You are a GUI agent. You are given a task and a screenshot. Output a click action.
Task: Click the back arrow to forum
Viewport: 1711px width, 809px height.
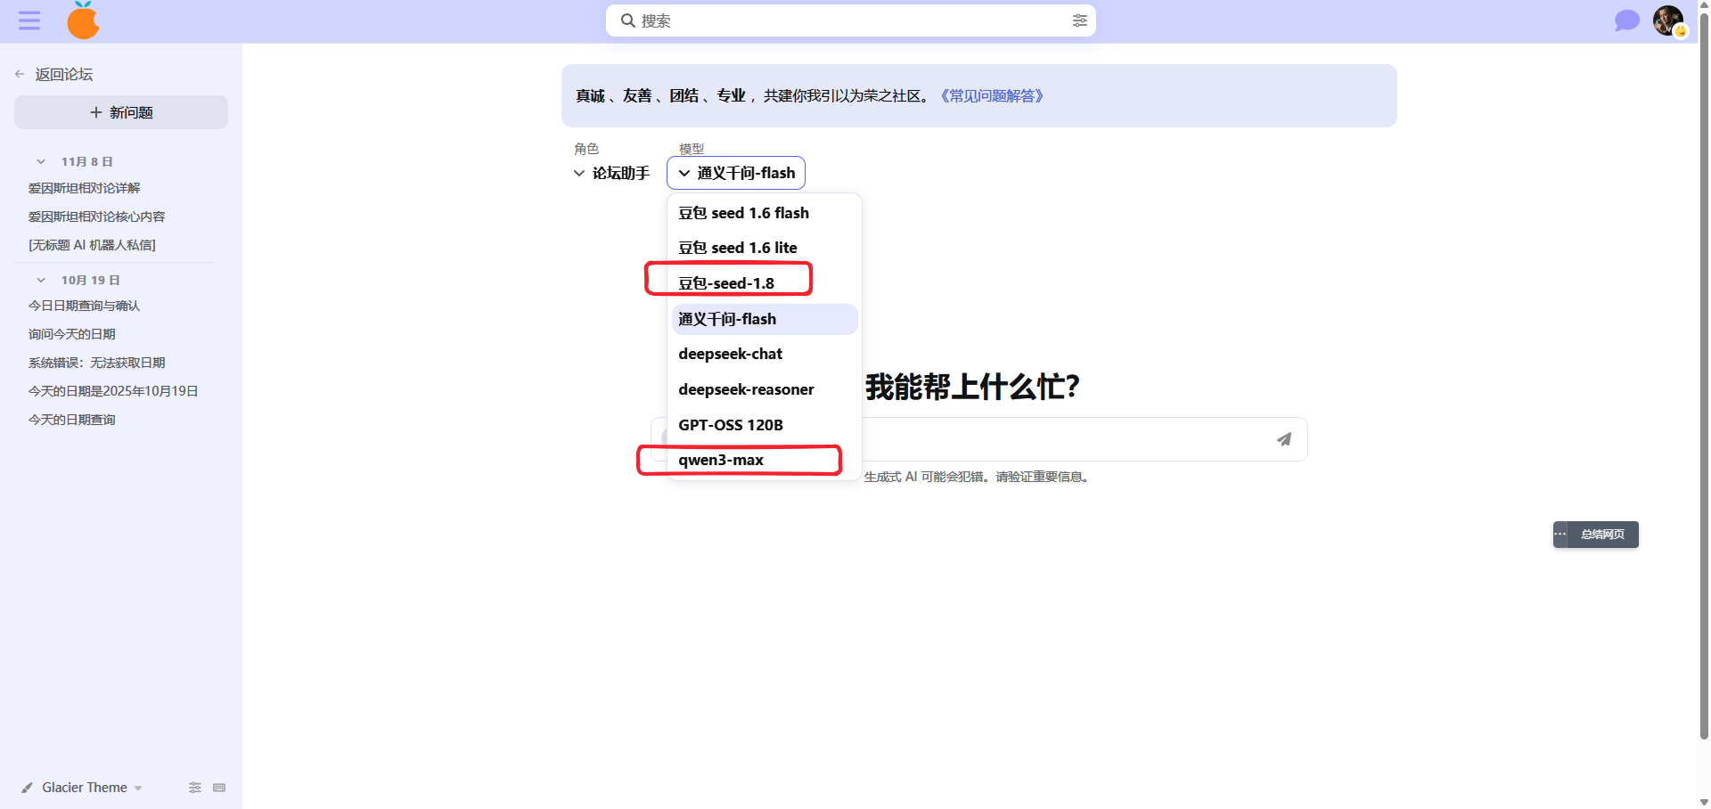pos(20,74)
